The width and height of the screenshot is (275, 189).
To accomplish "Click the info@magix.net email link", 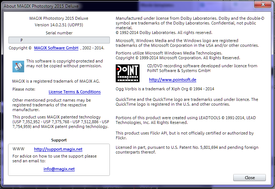I will pos(59,169).
